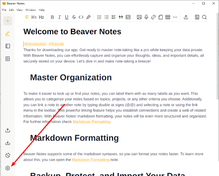Click the #Introduction tag
This screenshot has width=219, height=176.
[x=35, y=44]
